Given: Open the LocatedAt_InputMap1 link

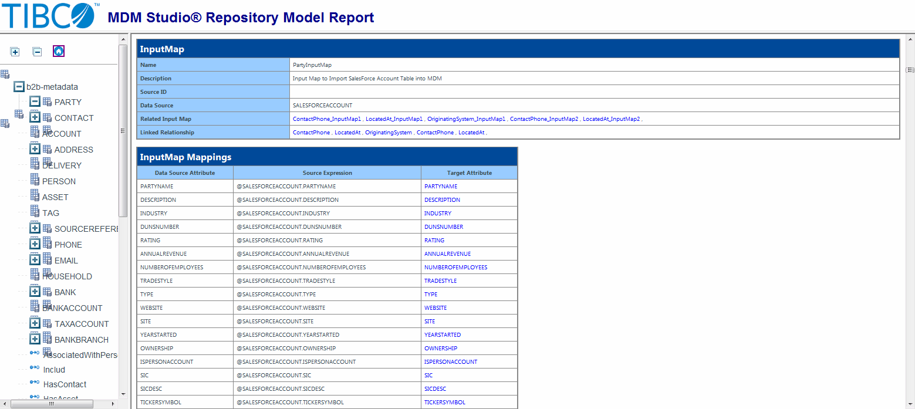Looking at the screenshot, I should click(394, 119).
